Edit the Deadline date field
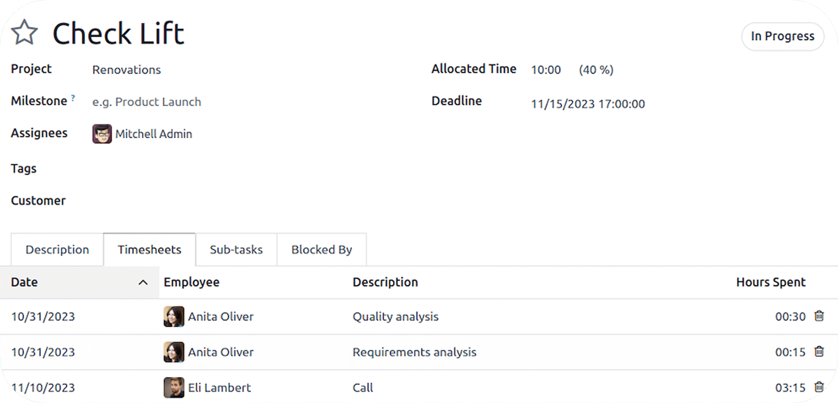The image size is (838, 403). tap(588, 104)
